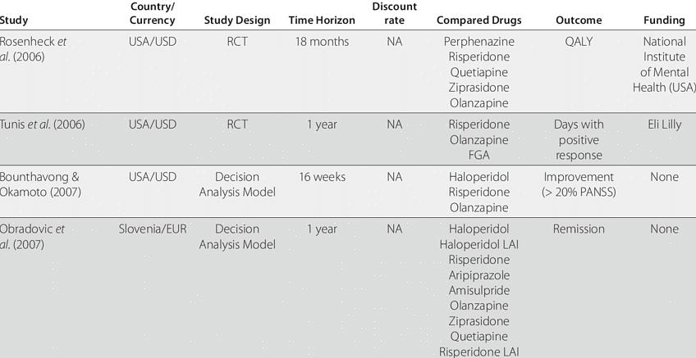Select the Study Design column header
Screen dimensions: 696x358
pyautogui.click(x=236, y=20)
